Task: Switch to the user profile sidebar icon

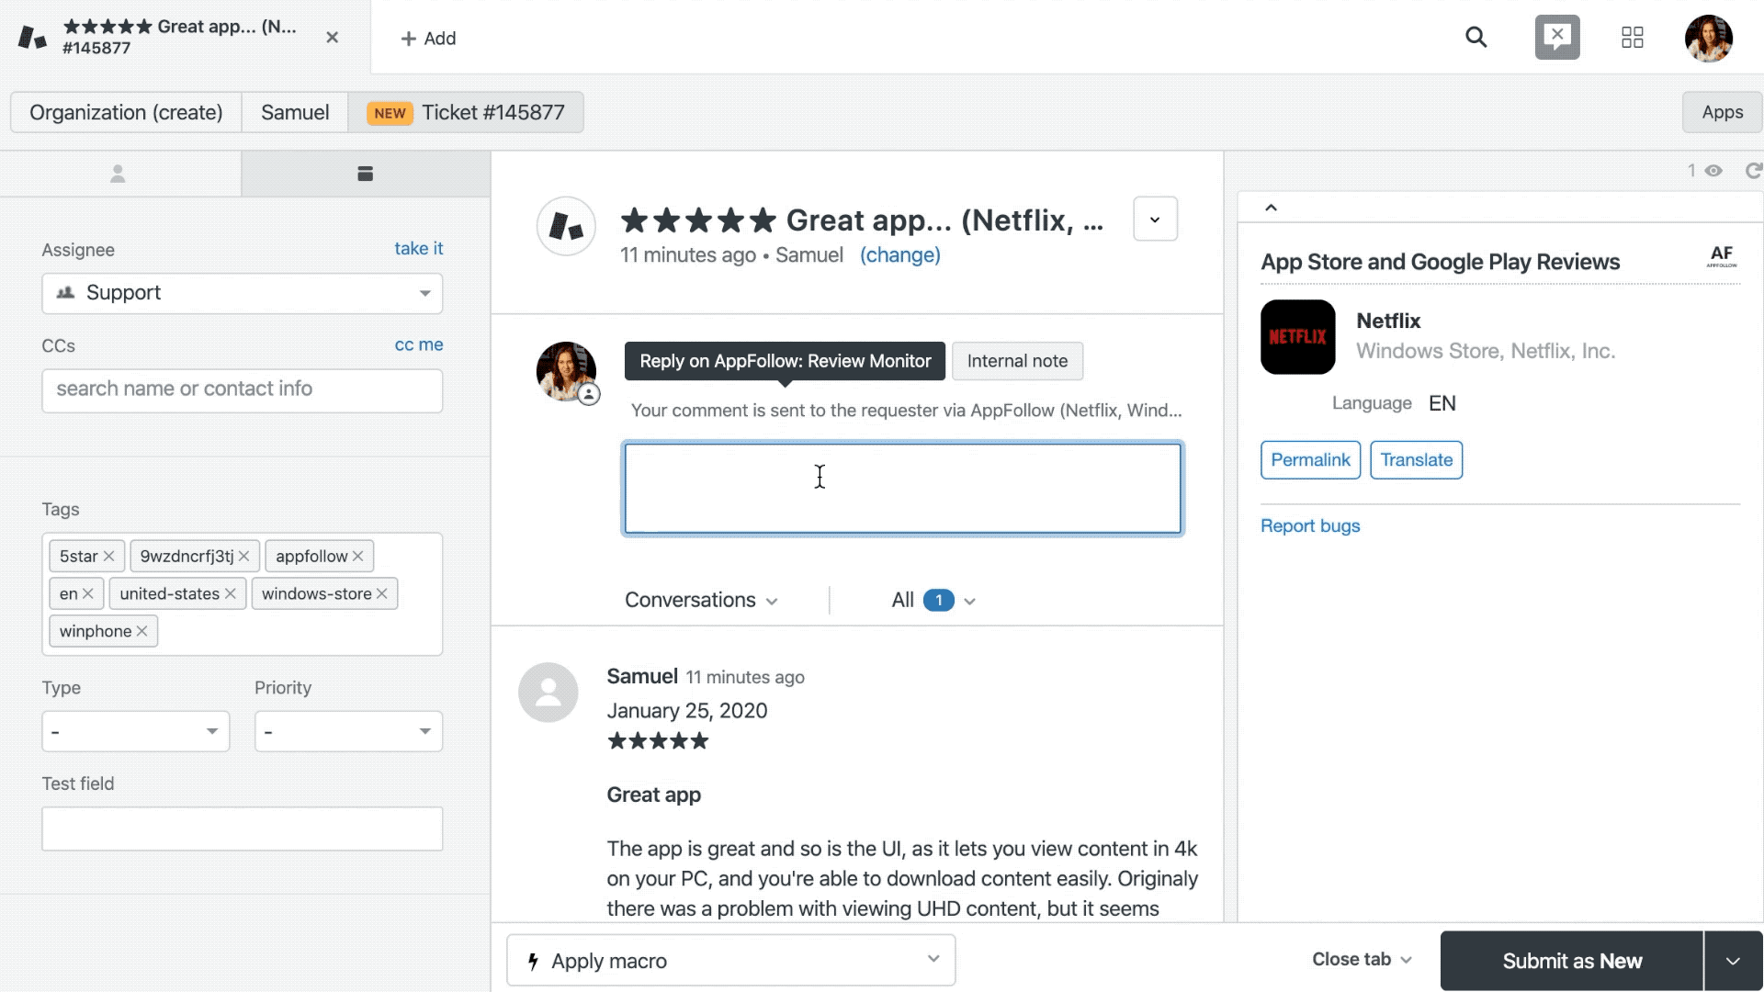Action: coord(118,174)
